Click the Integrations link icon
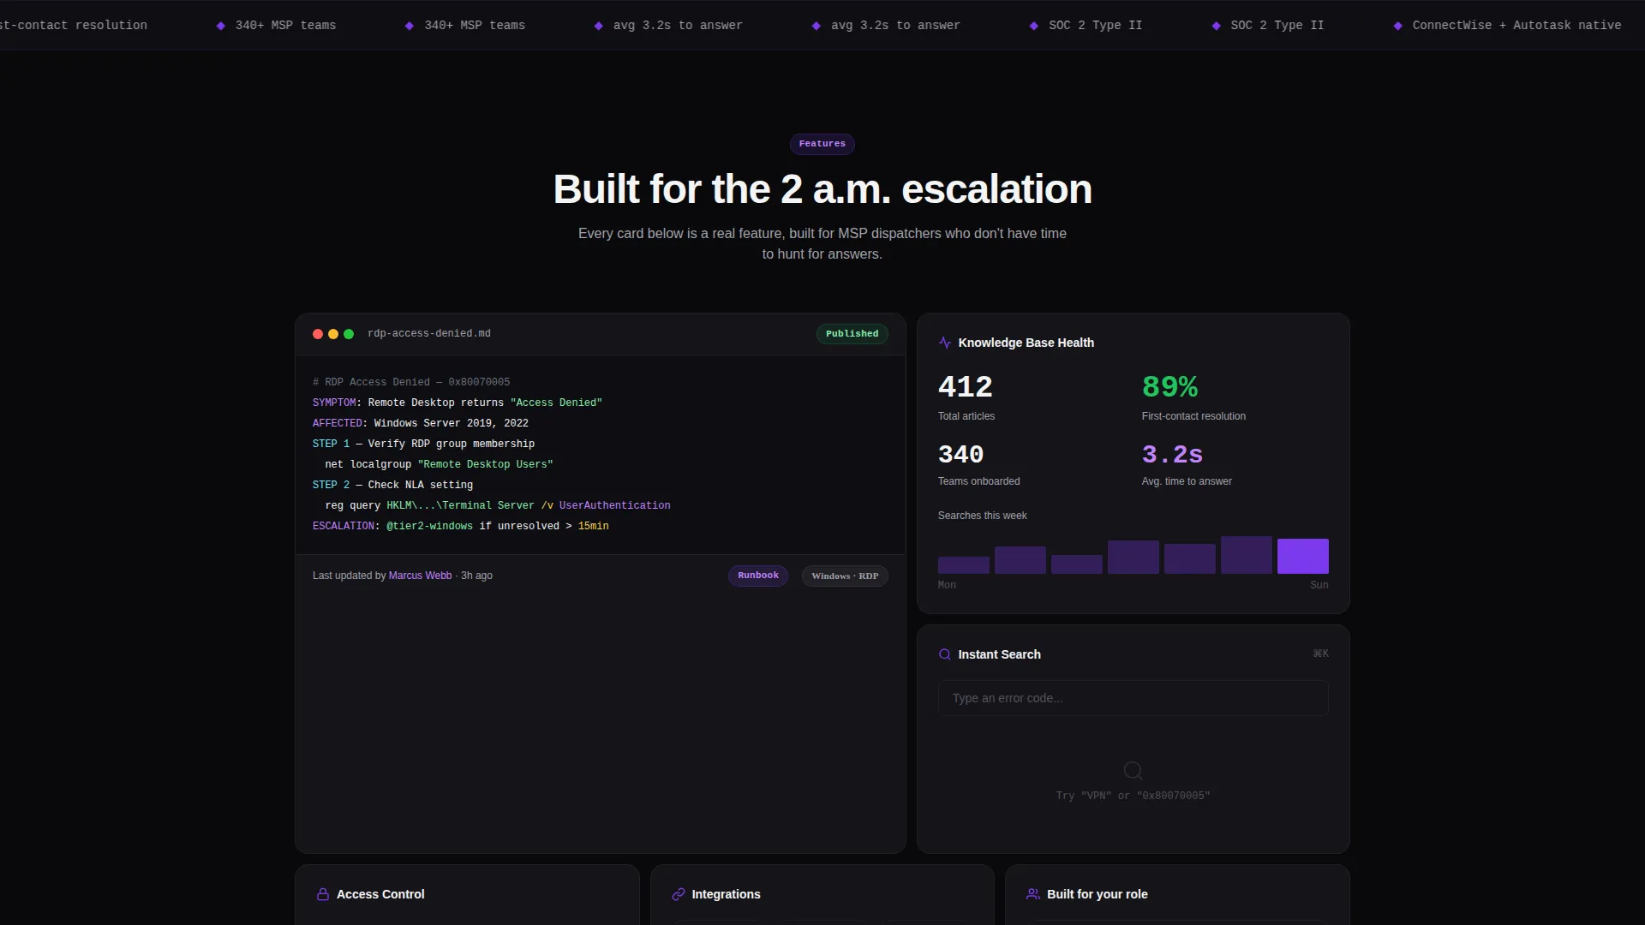Screen dimensions: 1645x925 click(679, 894)
